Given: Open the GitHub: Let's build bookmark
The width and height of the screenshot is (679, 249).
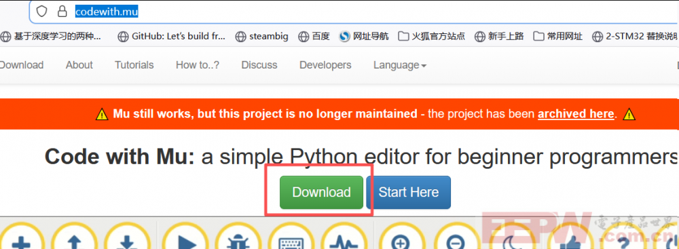Looking at the screenshot, I should (x=172, y=37).
